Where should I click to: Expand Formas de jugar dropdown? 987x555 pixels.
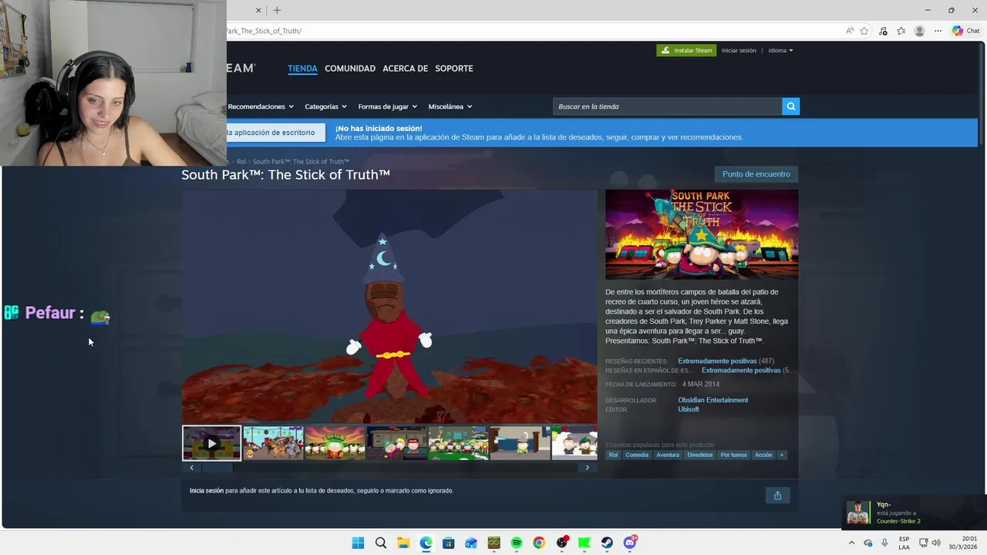387,106
